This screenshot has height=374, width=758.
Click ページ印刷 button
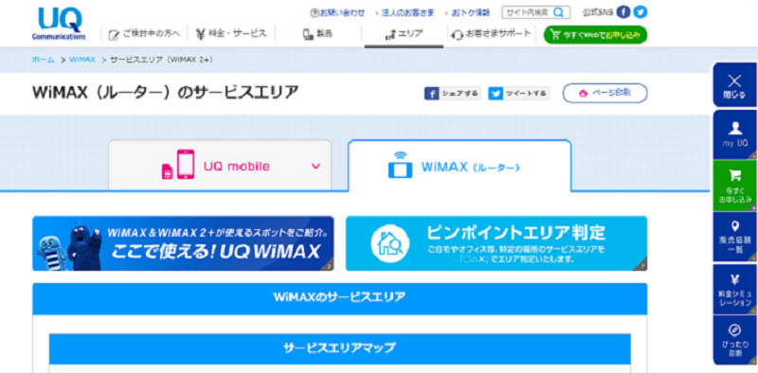(x=605, y=93)
